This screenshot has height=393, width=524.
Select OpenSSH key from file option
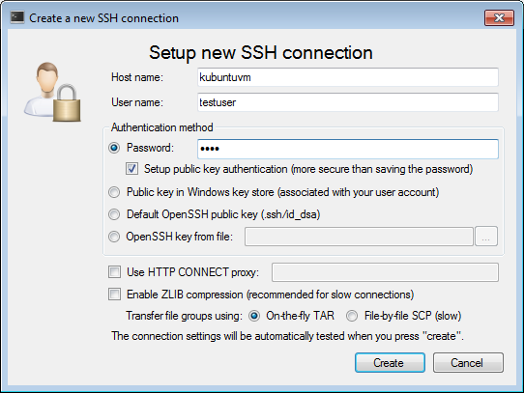point(114,237)
